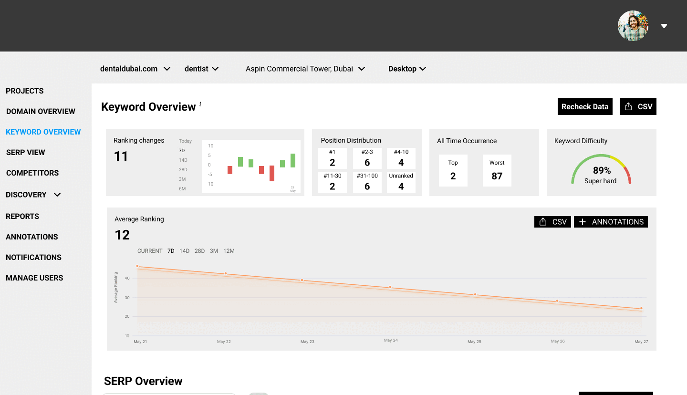
Task: Select 14D range in Ranking changes
Action: [183, 160]
